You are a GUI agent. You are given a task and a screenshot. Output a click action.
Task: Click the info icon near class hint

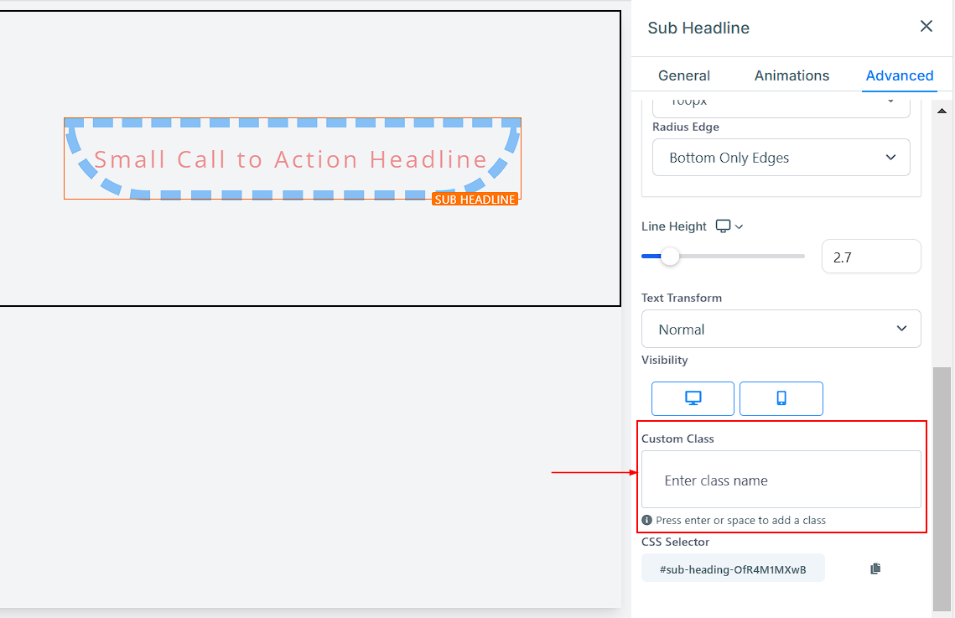(646, 520)
